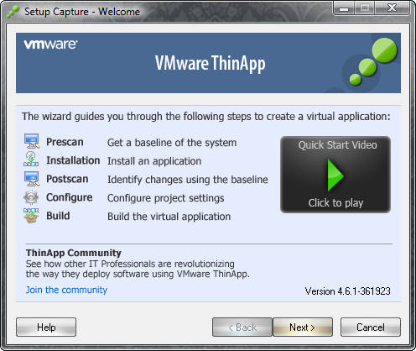Click the Next button
The image size is (416, 351).
tap(303, 327)
